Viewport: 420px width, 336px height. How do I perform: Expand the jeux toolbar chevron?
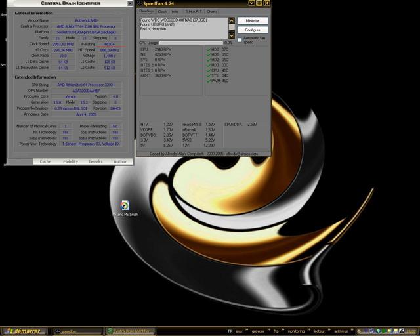point(247,330)
